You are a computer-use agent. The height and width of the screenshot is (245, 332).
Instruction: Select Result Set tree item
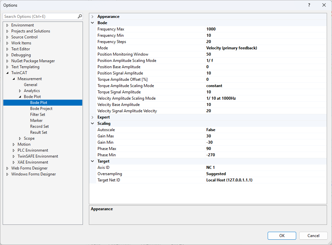click(x=38, y=132)
